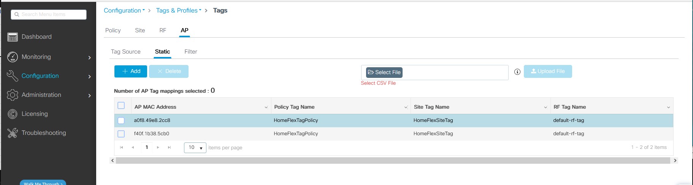Click the Licensing copyright icon
693x185 pixels.
point(13,114)
